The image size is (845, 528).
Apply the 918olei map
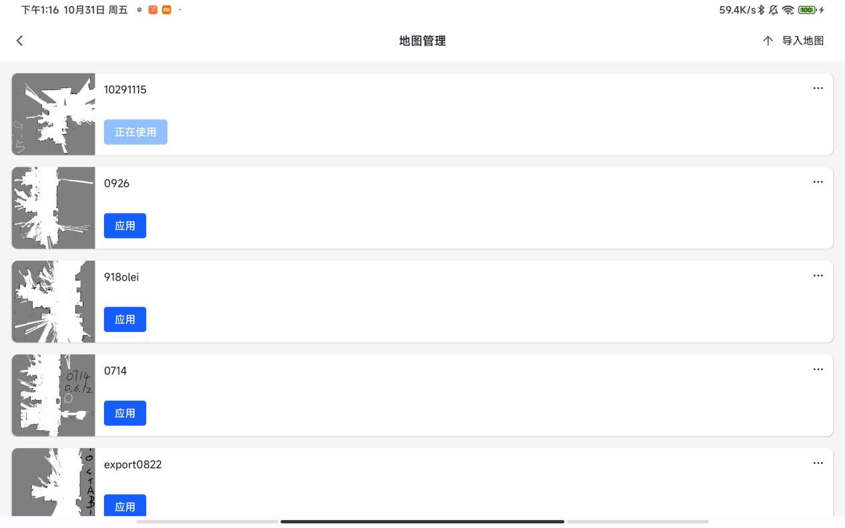point(125,319)
